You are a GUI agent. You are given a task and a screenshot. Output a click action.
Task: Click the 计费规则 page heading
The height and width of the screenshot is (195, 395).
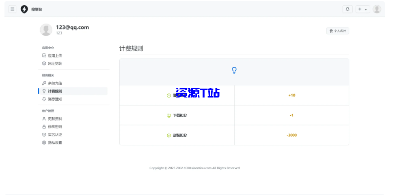[131, 49]
